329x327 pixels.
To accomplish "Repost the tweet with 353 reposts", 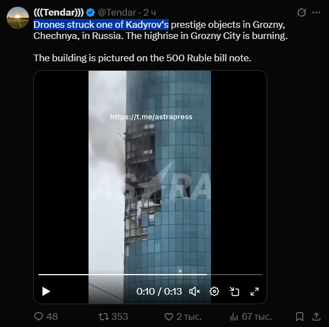I will click(x=114, y=316).
